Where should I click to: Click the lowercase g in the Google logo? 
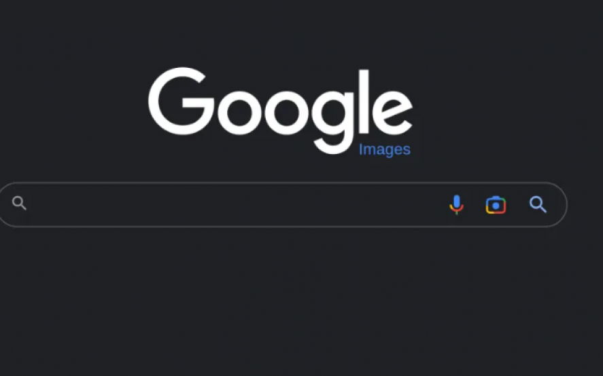[x=333, y=121]
